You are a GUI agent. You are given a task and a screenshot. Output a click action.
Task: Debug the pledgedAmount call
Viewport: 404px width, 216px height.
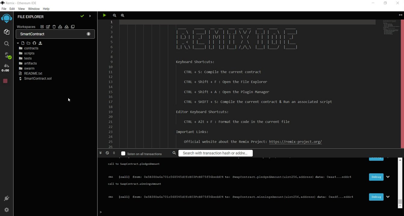[376, 177]
